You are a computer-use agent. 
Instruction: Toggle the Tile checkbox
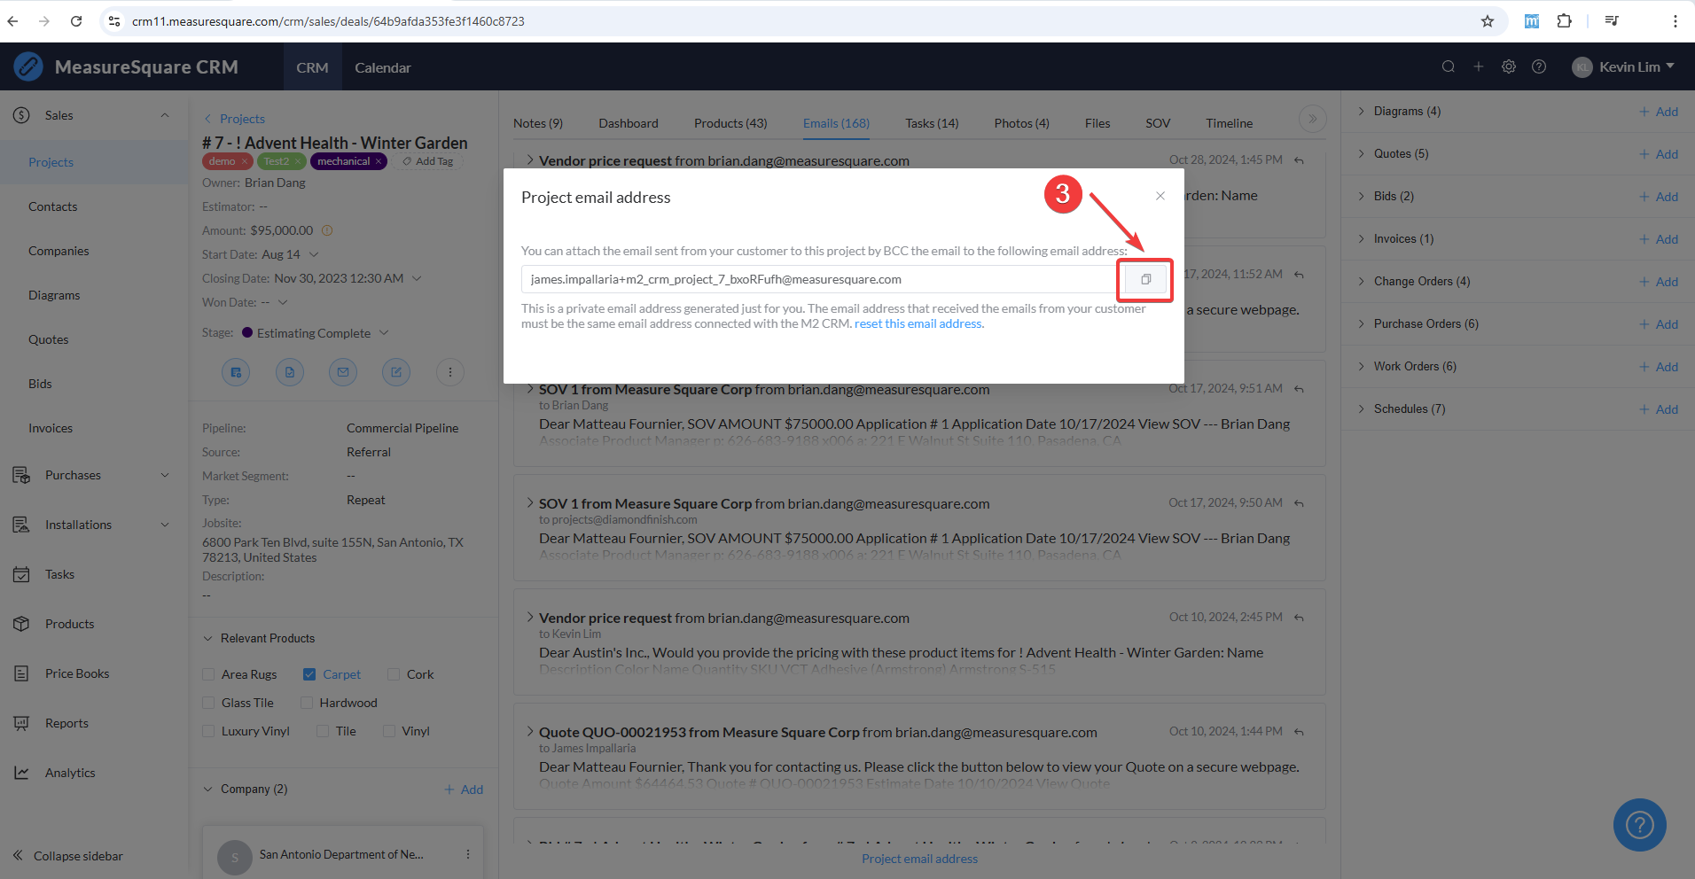click(x=323, y=731)
